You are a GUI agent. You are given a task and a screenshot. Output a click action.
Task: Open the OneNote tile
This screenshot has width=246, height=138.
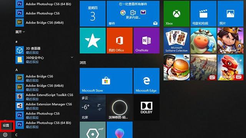click(146, 41)
